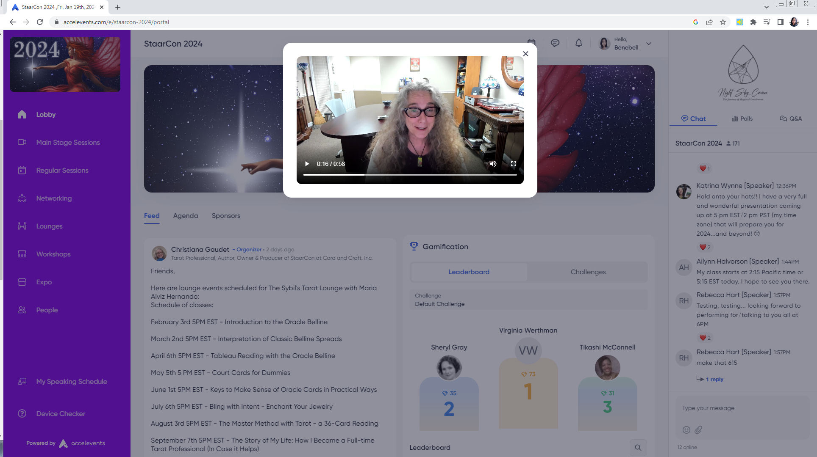The height and width of the screenshot is (457, 817).
Task: Switch to the Agenda tab
Action: pyautogui.click(x=185, y=216)
